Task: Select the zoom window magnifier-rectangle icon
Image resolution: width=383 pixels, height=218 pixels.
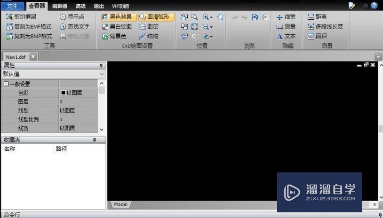Action: tap(194, 17)
